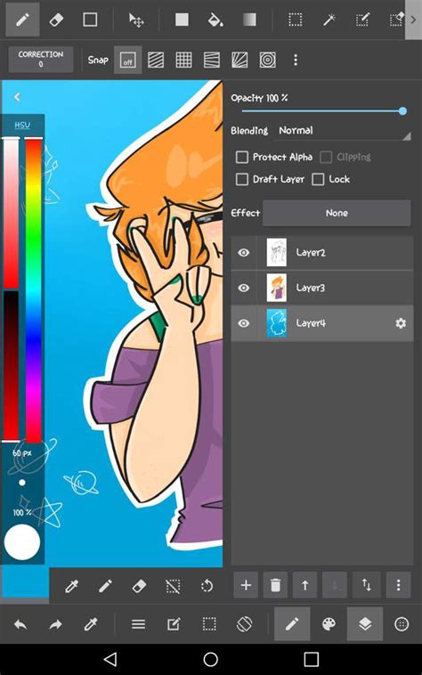
Task: Open the color palette panel
Action: pos(329,624)
